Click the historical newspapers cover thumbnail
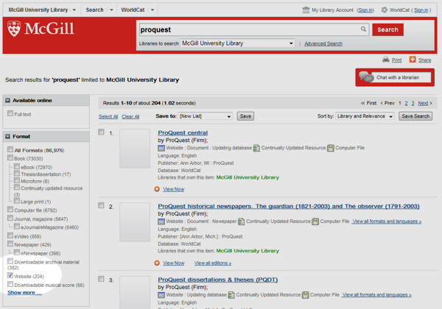 [135, 222]
